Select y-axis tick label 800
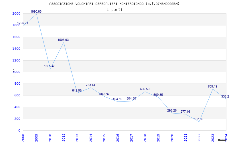The height and width of the screenshot is (143, 229). 18,84
